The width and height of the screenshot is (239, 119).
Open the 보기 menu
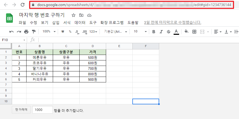point(45,22)
